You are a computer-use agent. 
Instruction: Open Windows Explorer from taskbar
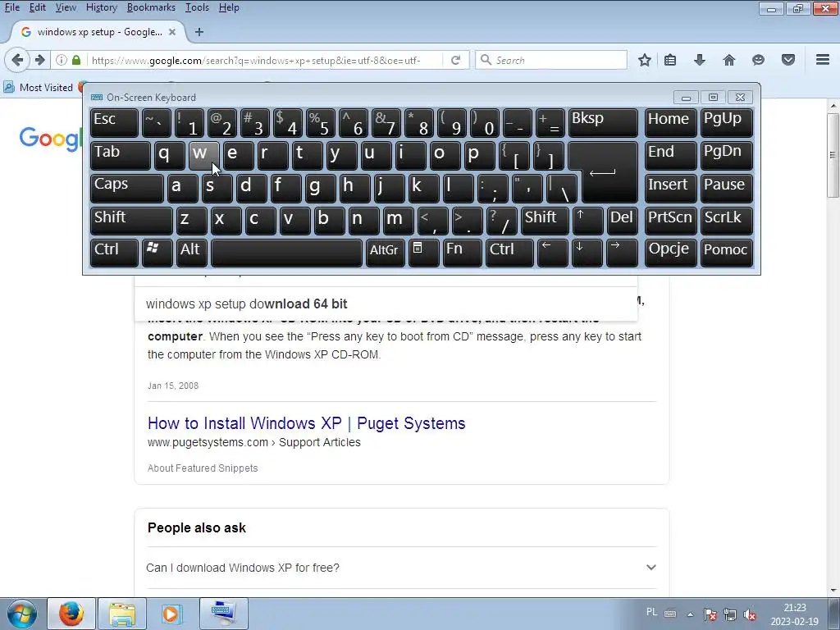122,614
